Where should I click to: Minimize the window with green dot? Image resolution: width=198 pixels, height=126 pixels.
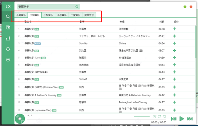(185, 7)
